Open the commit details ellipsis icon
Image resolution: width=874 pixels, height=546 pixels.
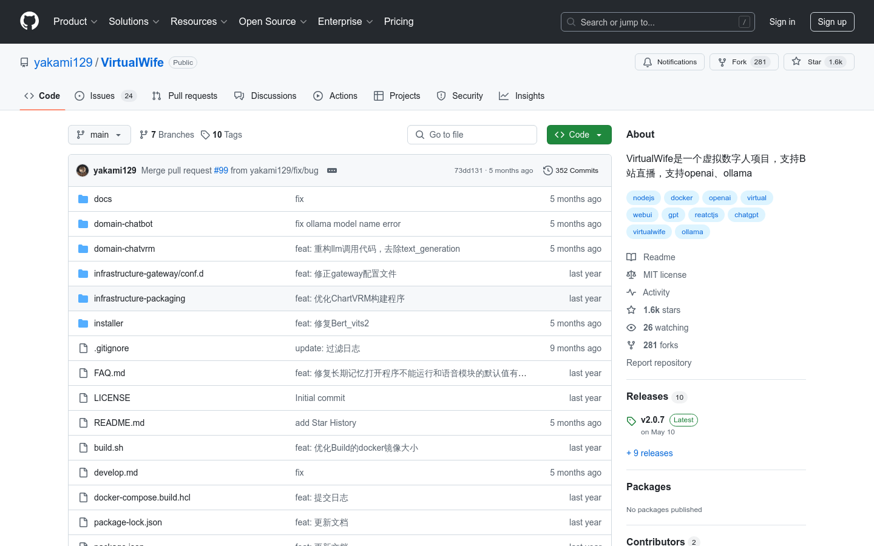332,170
